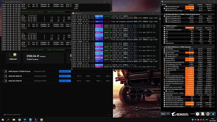Click 'RandomX SAL' algorithm label
This screenshot has width=217, height=122.
(40, 71)
